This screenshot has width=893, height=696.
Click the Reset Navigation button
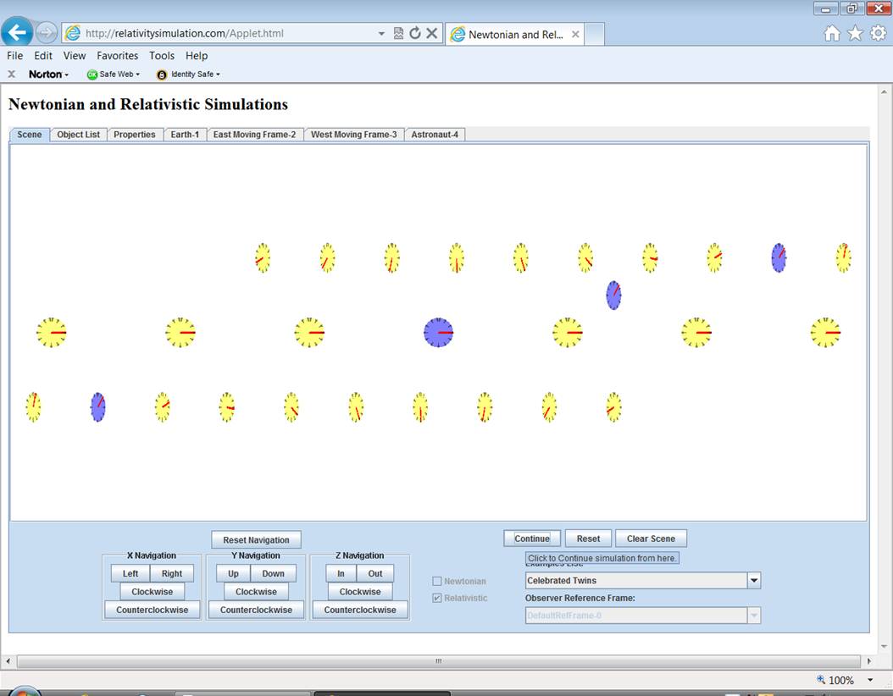[256, 540]
